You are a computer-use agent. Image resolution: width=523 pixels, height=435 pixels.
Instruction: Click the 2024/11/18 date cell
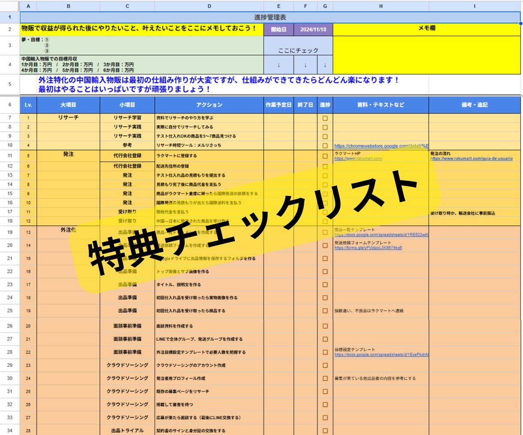313,30
